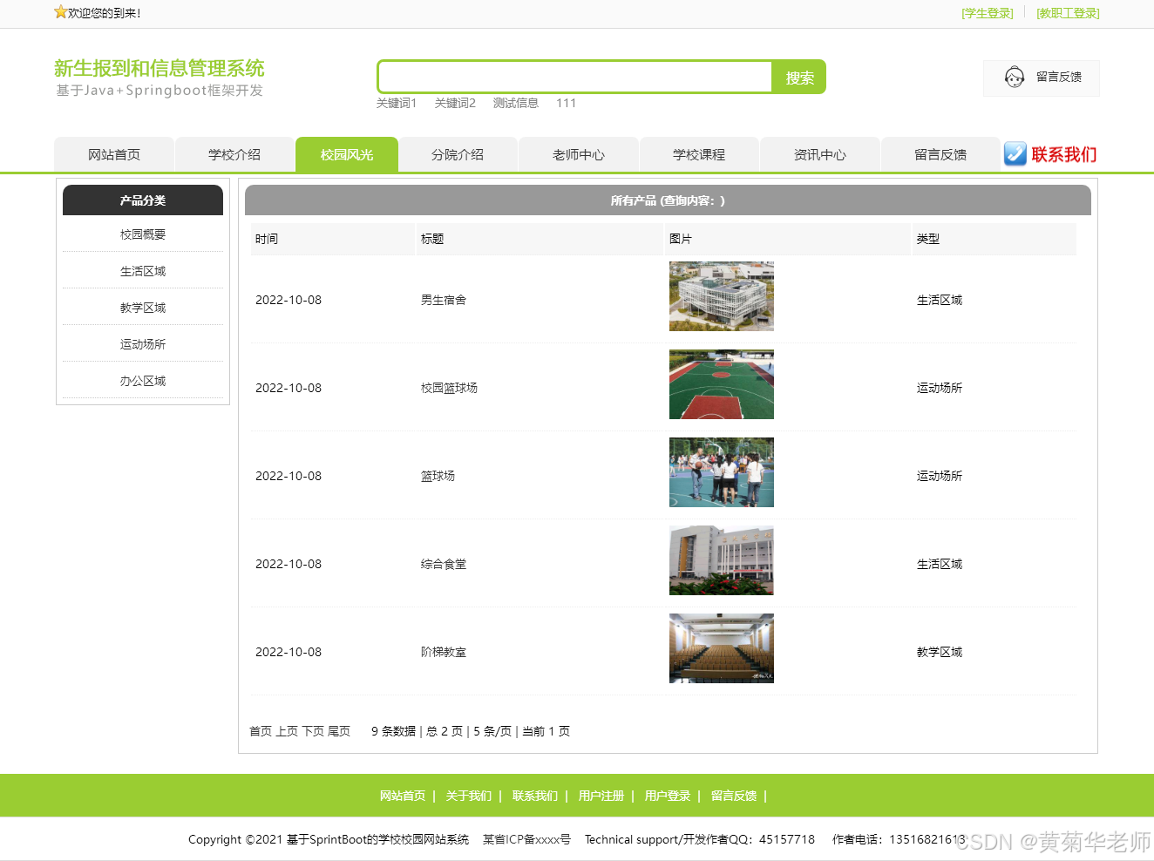Click the yellow star welcome icon
1154x861 pixels.
pos(59,12)
